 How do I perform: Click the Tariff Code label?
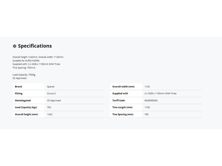click(x=119, y=101)
